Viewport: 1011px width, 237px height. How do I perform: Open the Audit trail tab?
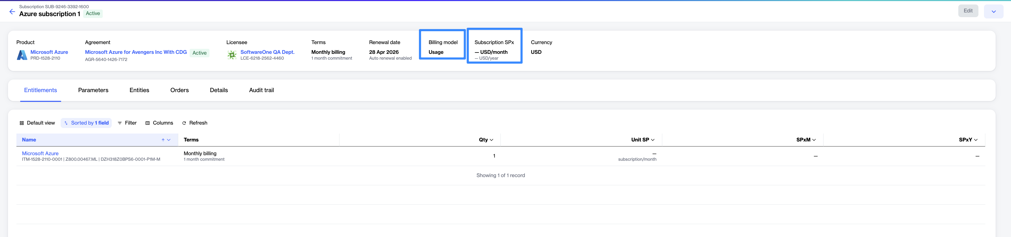261,90
